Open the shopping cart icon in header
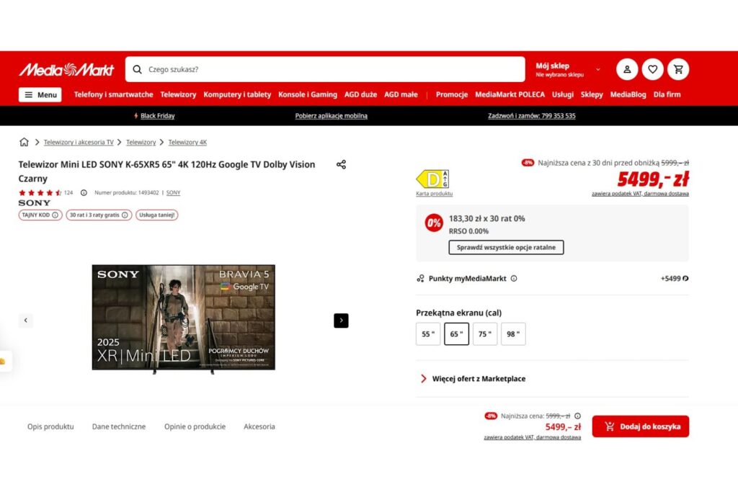The height and width of the screenshot is (492, 738). (x=678, y=69)
